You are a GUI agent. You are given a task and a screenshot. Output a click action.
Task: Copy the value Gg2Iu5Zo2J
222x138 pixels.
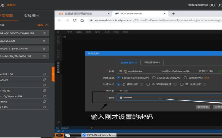pos(44,41)
